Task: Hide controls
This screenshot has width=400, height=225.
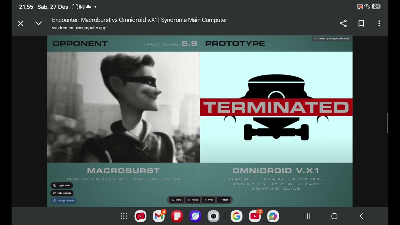Action: 62,193
